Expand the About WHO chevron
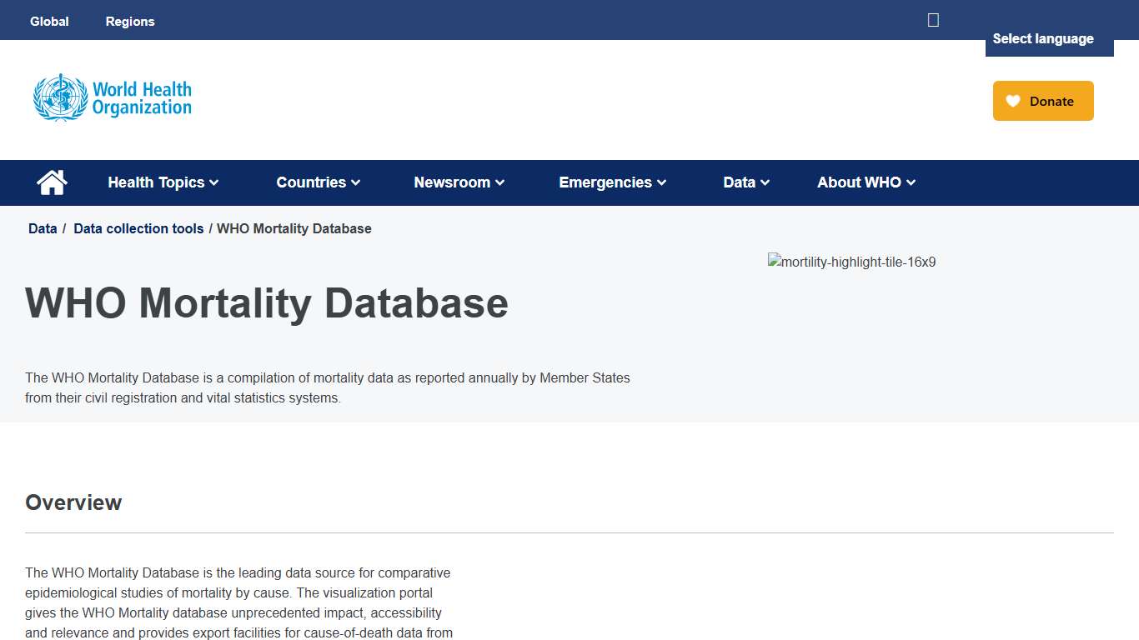Viewport: 1139px width, 640px height. click(x=911, y=182)
